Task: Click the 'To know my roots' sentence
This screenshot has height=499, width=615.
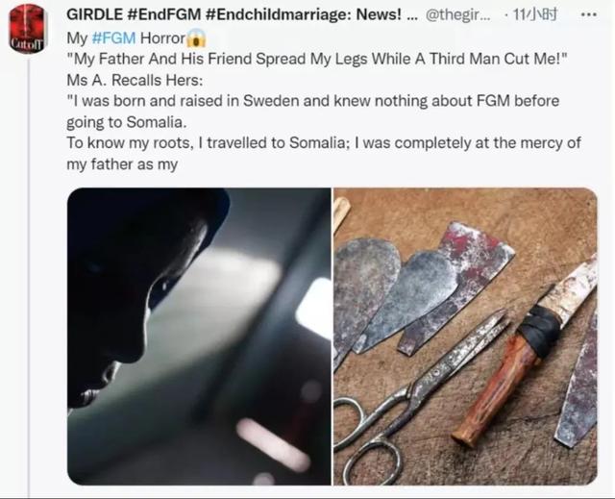Action: tap(324, 143)
